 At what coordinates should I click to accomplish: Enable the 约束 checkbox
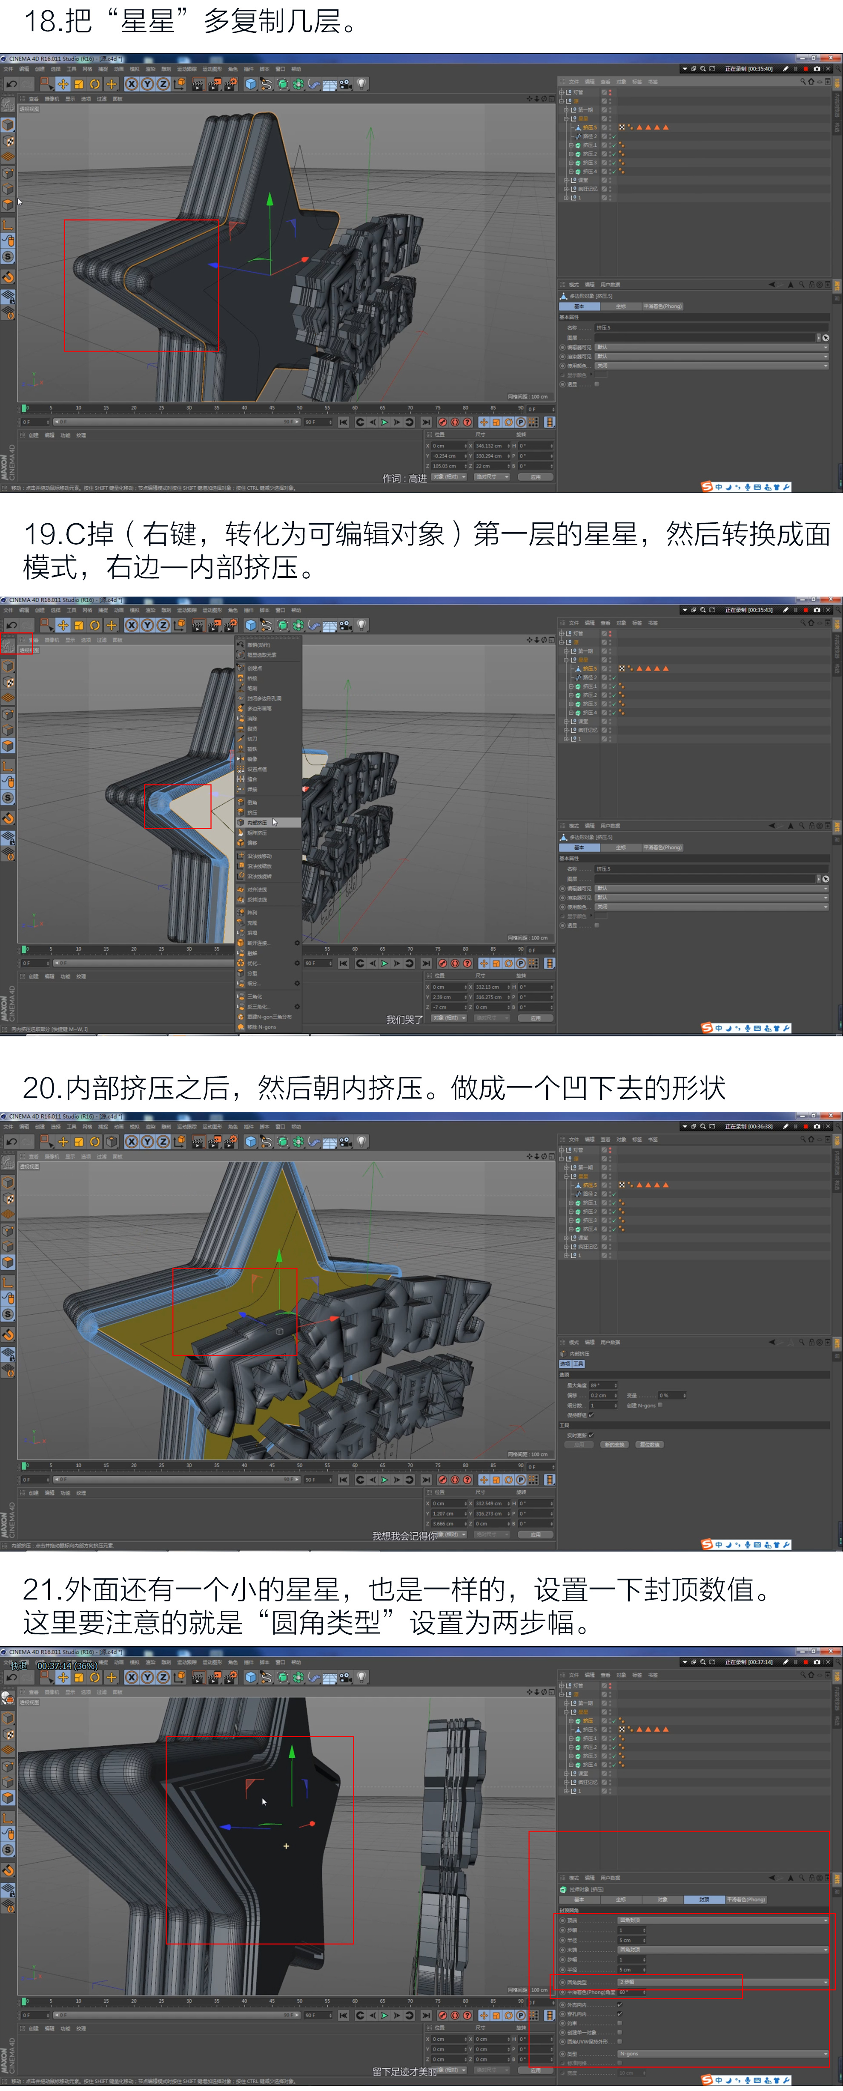[x=620, y=2023]
